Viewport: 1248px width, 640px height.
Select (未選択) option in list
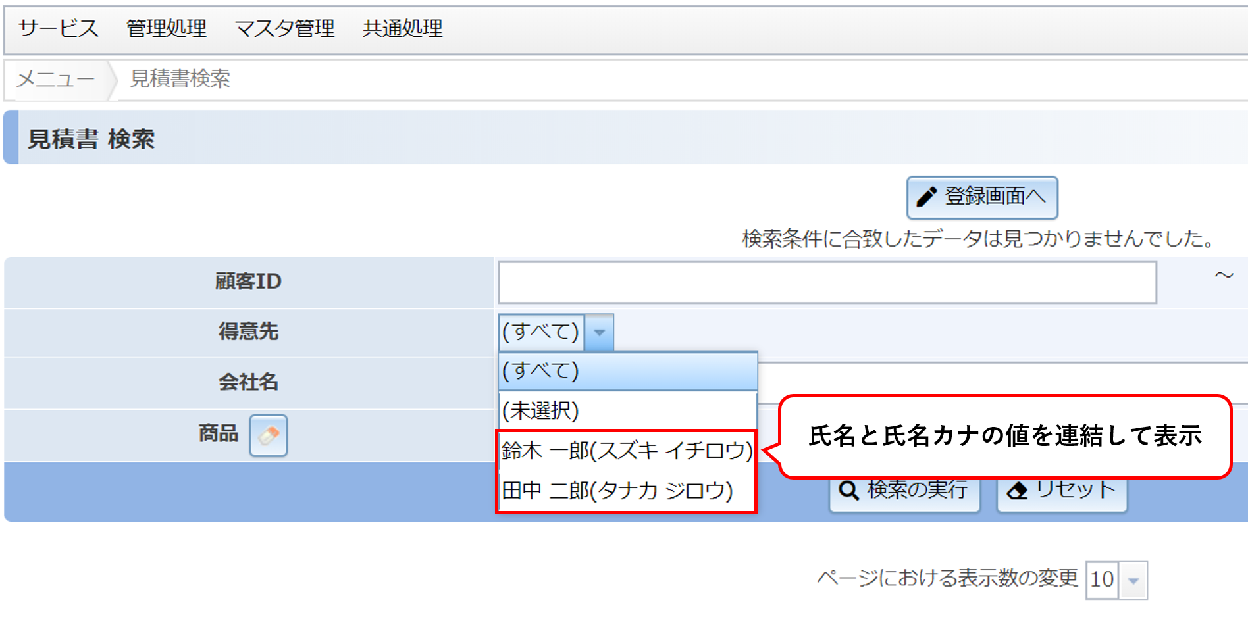[x=628, y=410]
